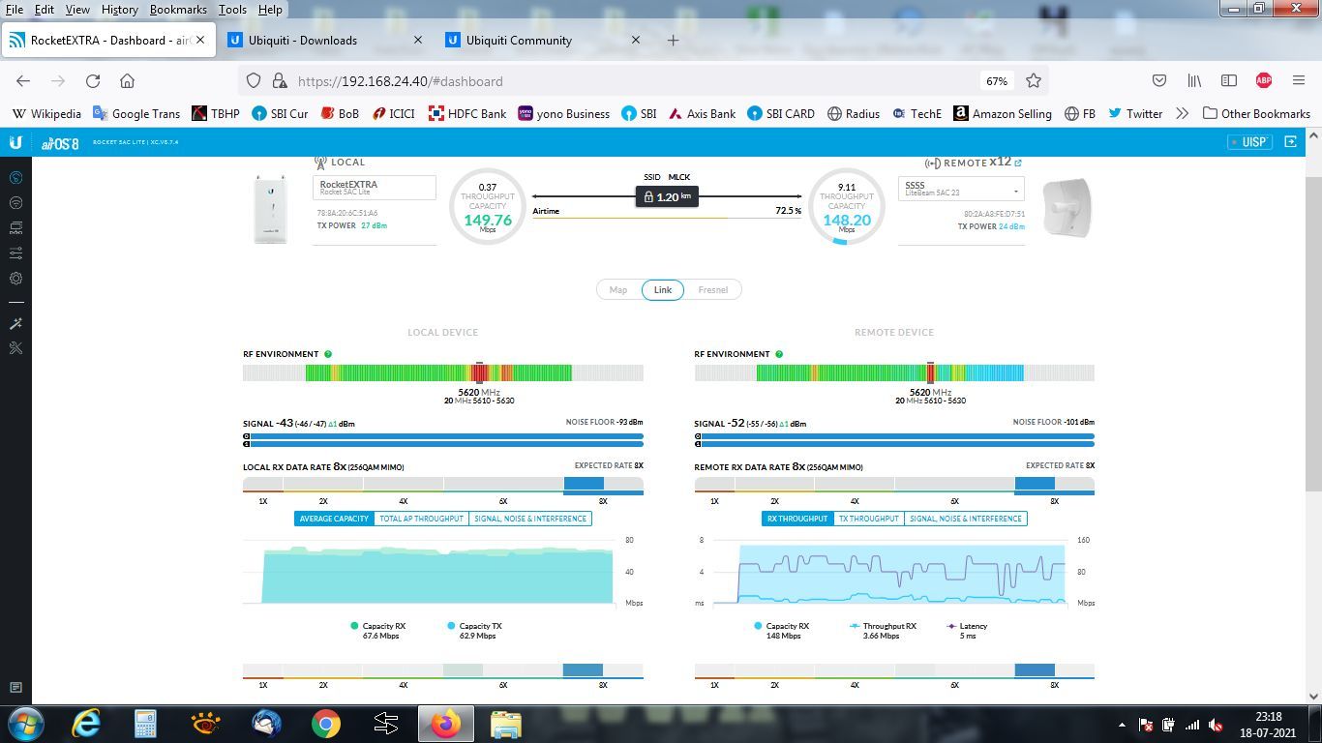Screen dimensions: 1322x743
Task: Open the log icon at sidebar bottom
Action: click(x=15, y=688)
